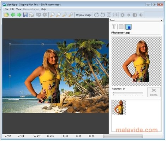
Task: Click the Redo arrow icon
Action: [45, 15]
